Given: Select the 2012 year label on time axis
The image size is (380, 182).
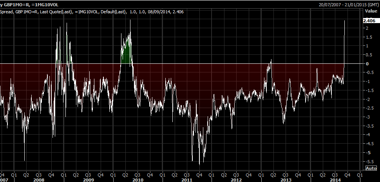Looking at the screenshot, I should tap(236, 180).
